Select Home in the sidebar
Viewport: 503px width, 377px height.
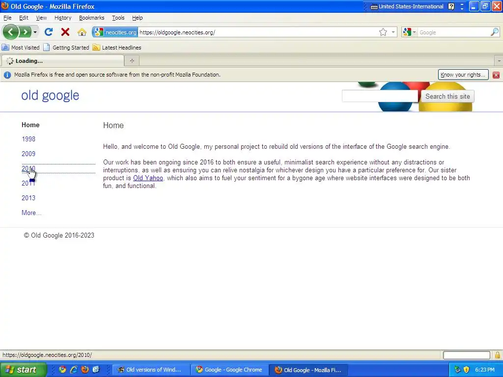click(x=30, y=125)
